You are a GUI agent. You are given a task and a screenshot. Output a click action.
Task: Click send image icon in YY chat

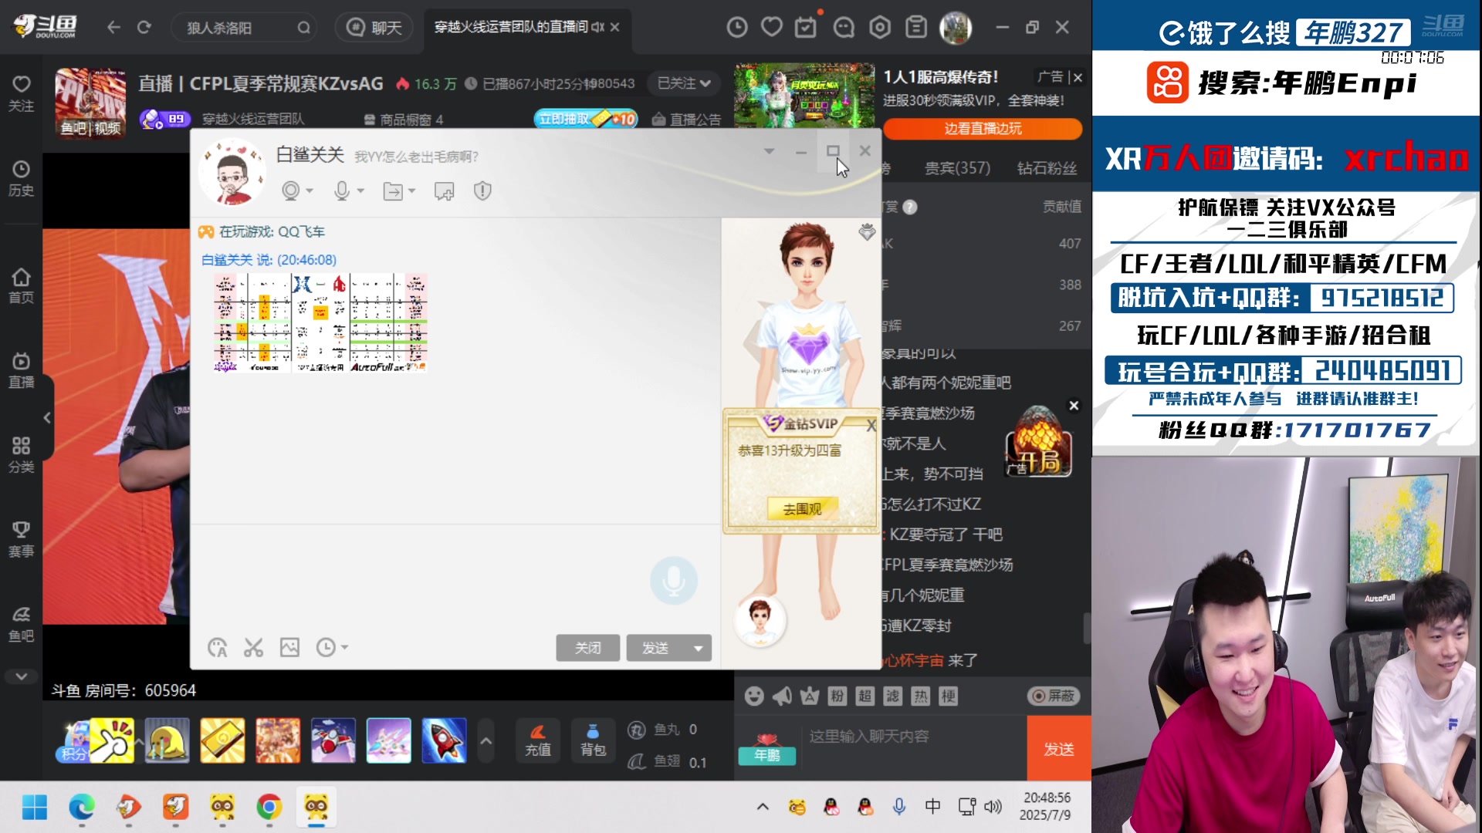click(x=289, y=648)
